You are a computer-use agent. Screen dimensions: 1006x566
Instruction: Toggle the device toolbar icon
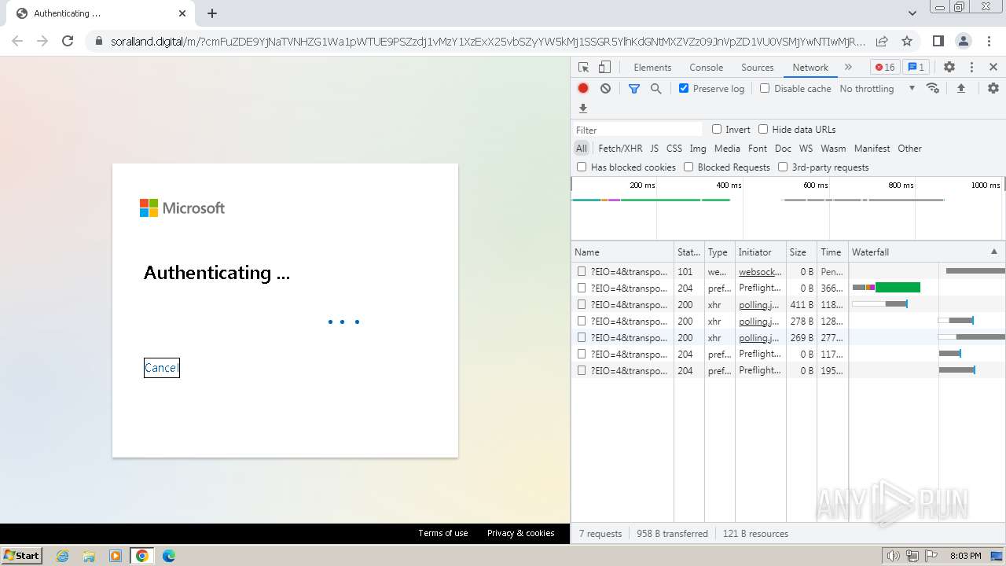coord(604,68)
